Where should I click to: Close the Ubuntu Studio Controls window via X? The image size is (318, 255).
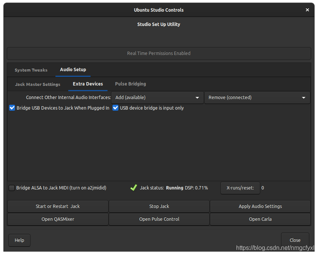[x=307, y=10]
